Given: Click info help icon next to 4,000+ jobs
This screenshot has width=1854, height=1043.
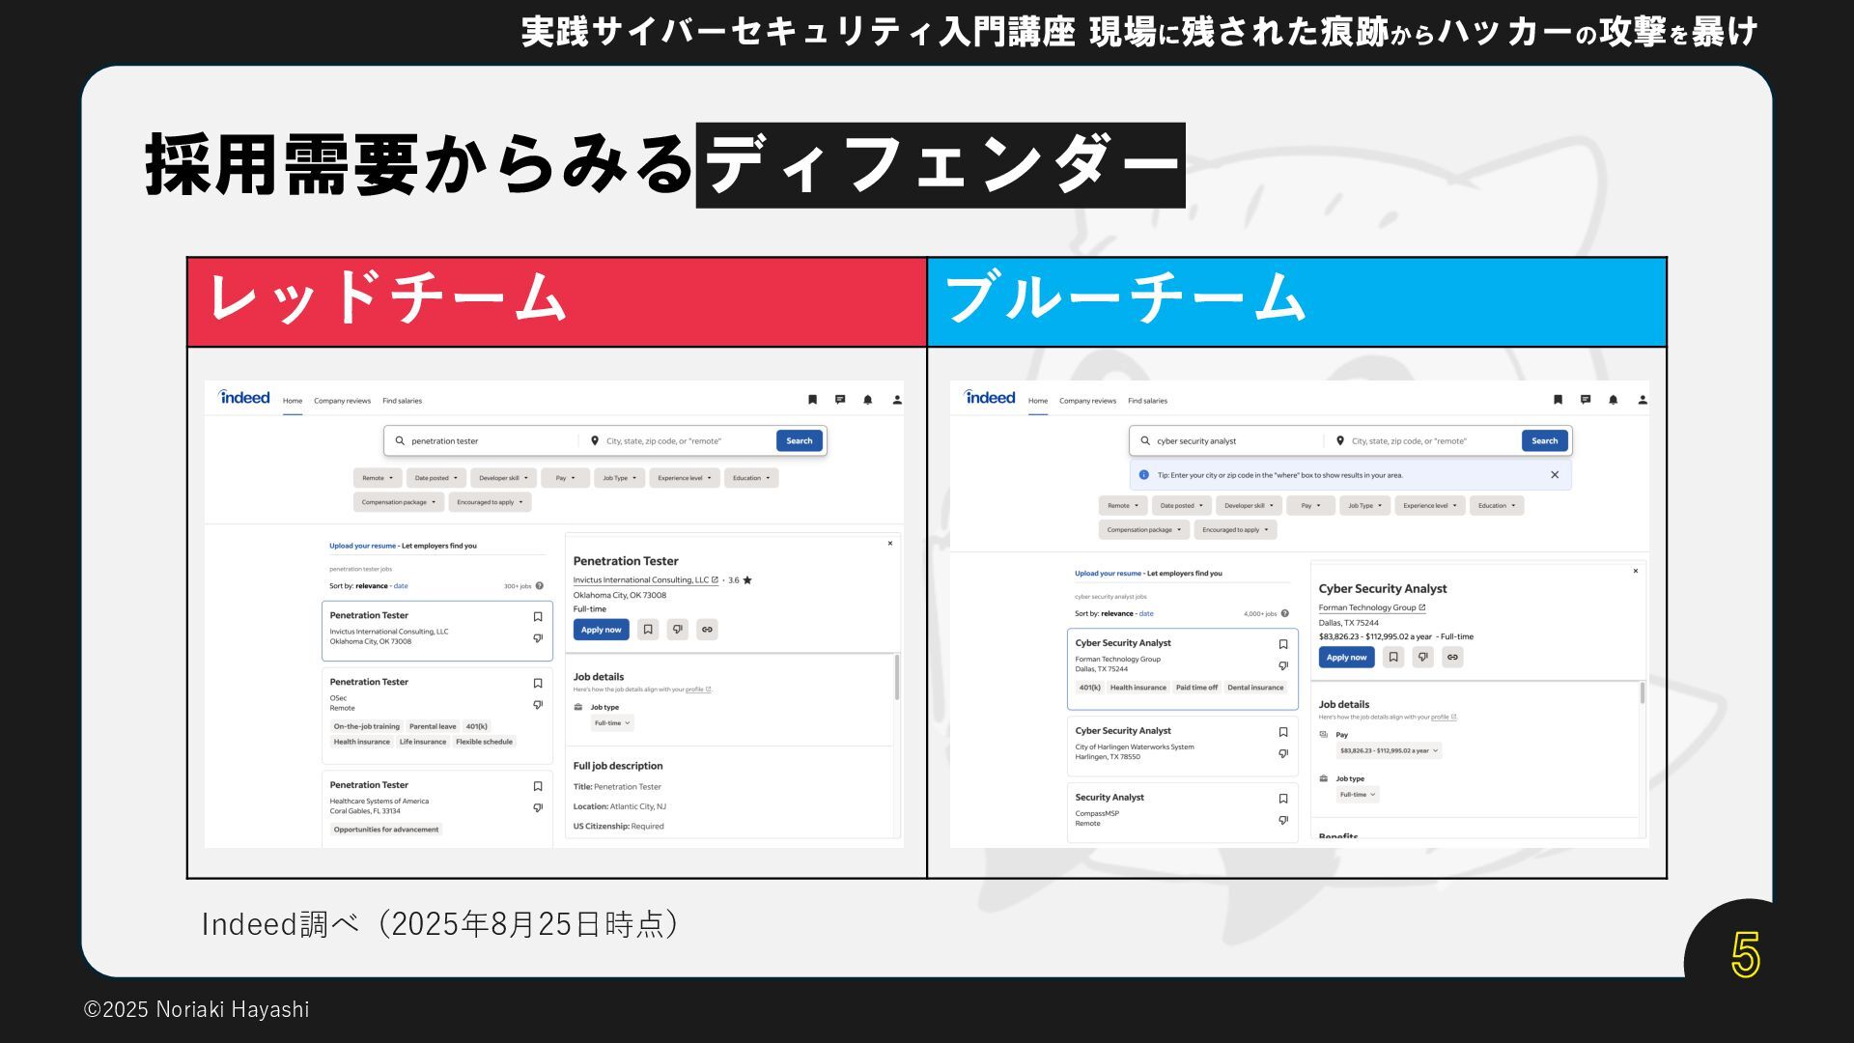Looking at the screenshot, I should (x=1284, y=613).
